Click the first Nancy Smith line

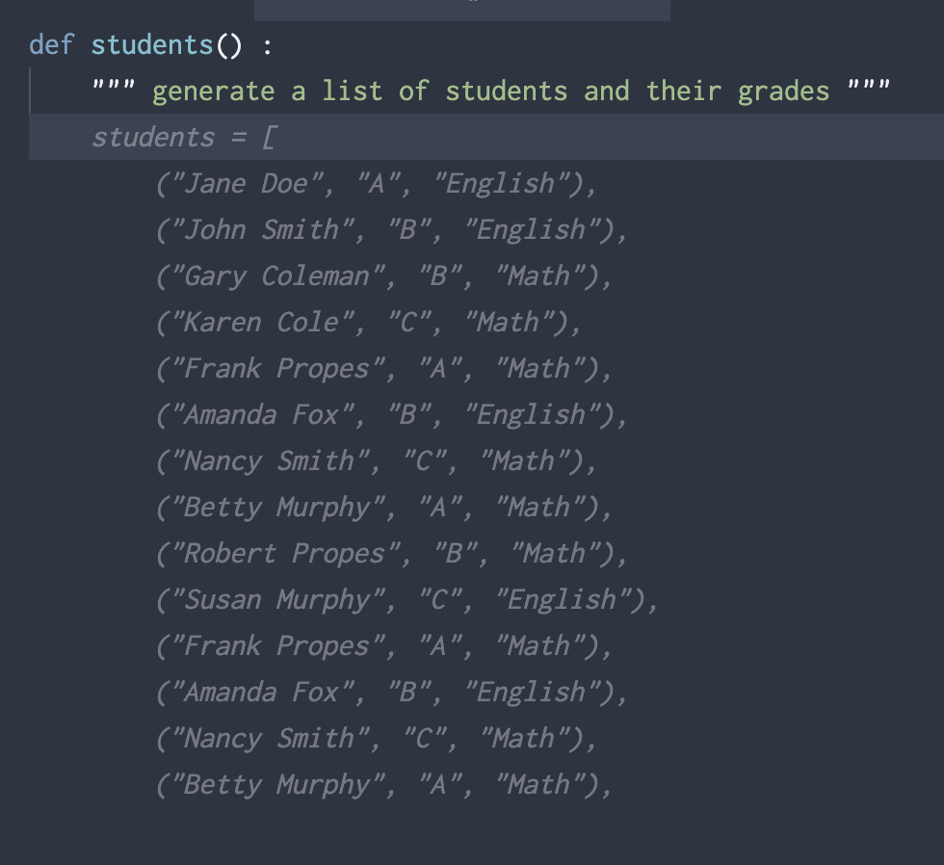click(x=377, y=461)
